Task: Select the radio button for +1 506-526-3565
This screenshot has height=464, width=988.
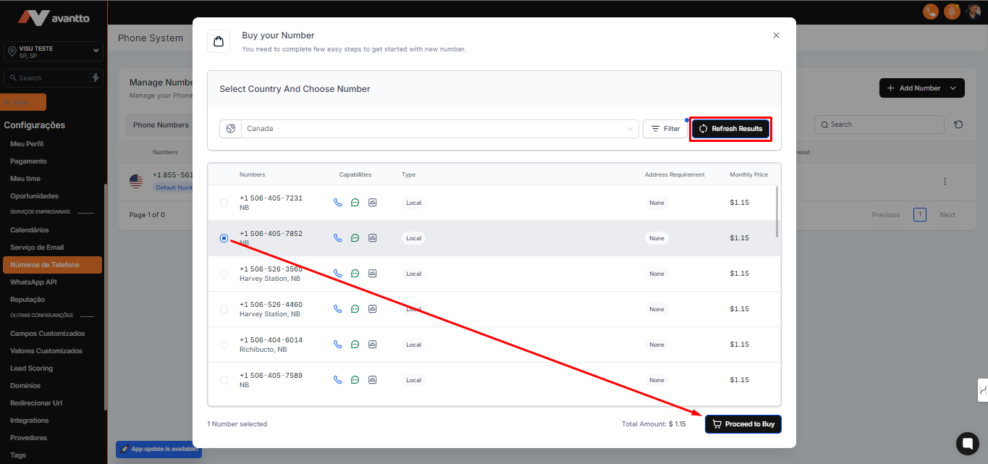Action: pyautogui.click(x=224, y=274)
